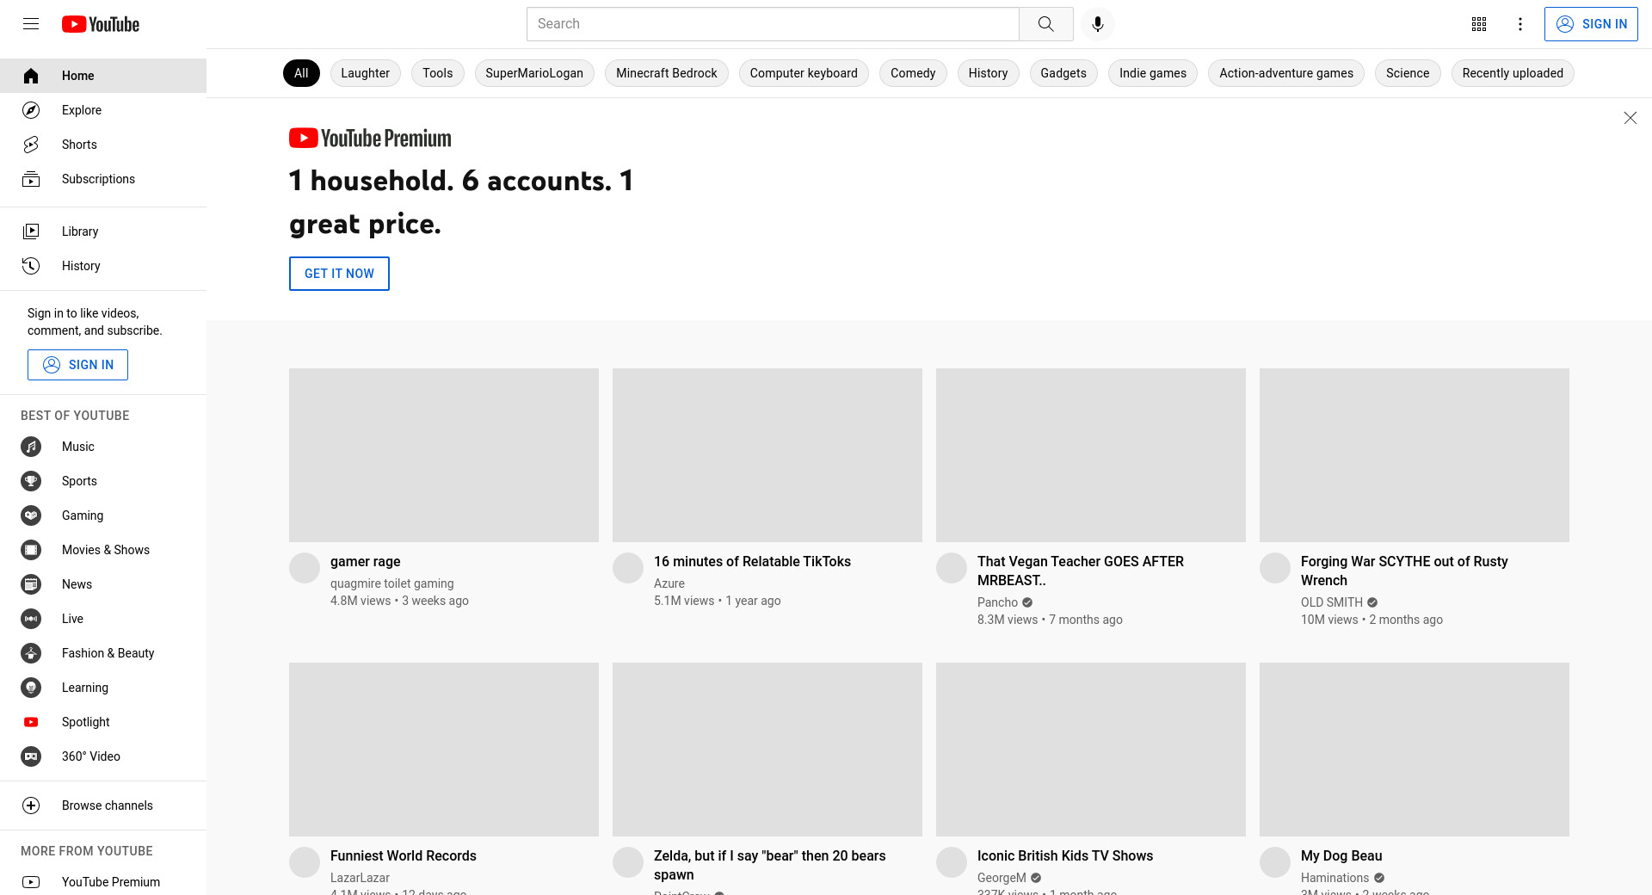Open the OLD SMITH channel link
This screenshot has height=895, width=1652.
tap(1332, 602)
